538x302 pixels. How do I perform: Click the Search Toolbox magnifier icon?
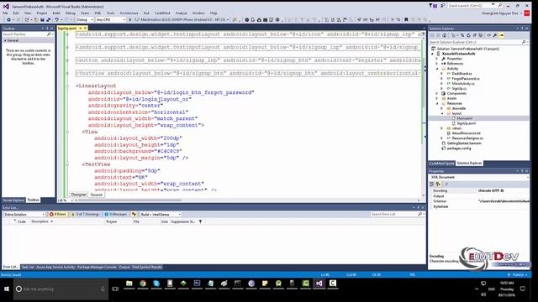pyautogui.click(x=49, y=34)
